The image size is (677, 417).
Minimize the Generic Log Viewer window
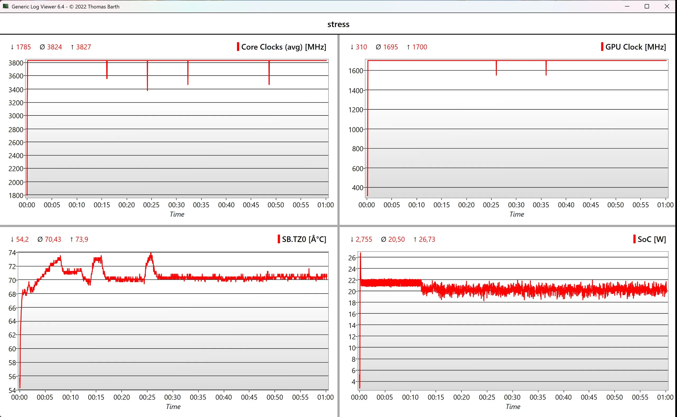(627, 6)
